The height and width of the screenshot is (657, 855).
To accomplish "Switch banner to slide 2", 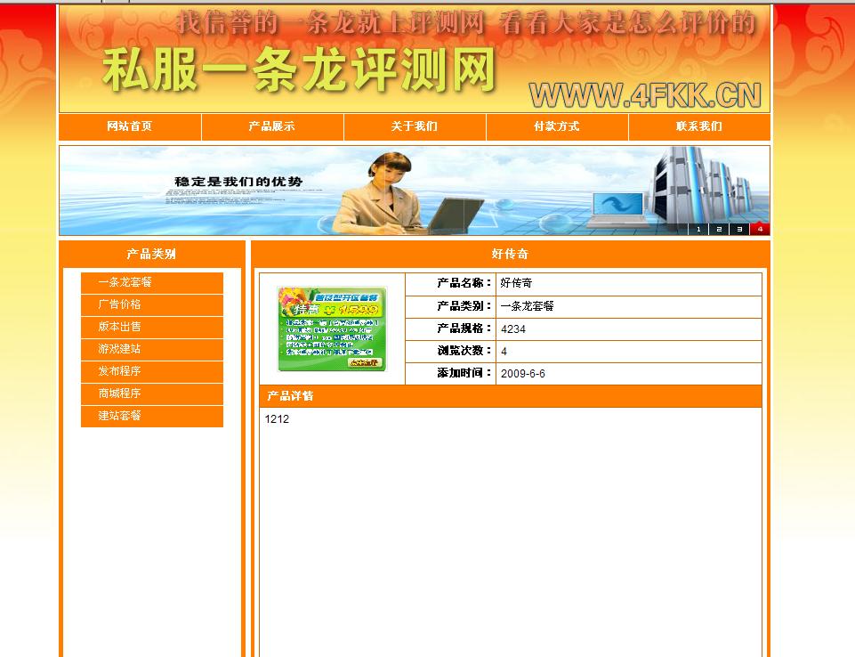I will [x=719, y=229].
